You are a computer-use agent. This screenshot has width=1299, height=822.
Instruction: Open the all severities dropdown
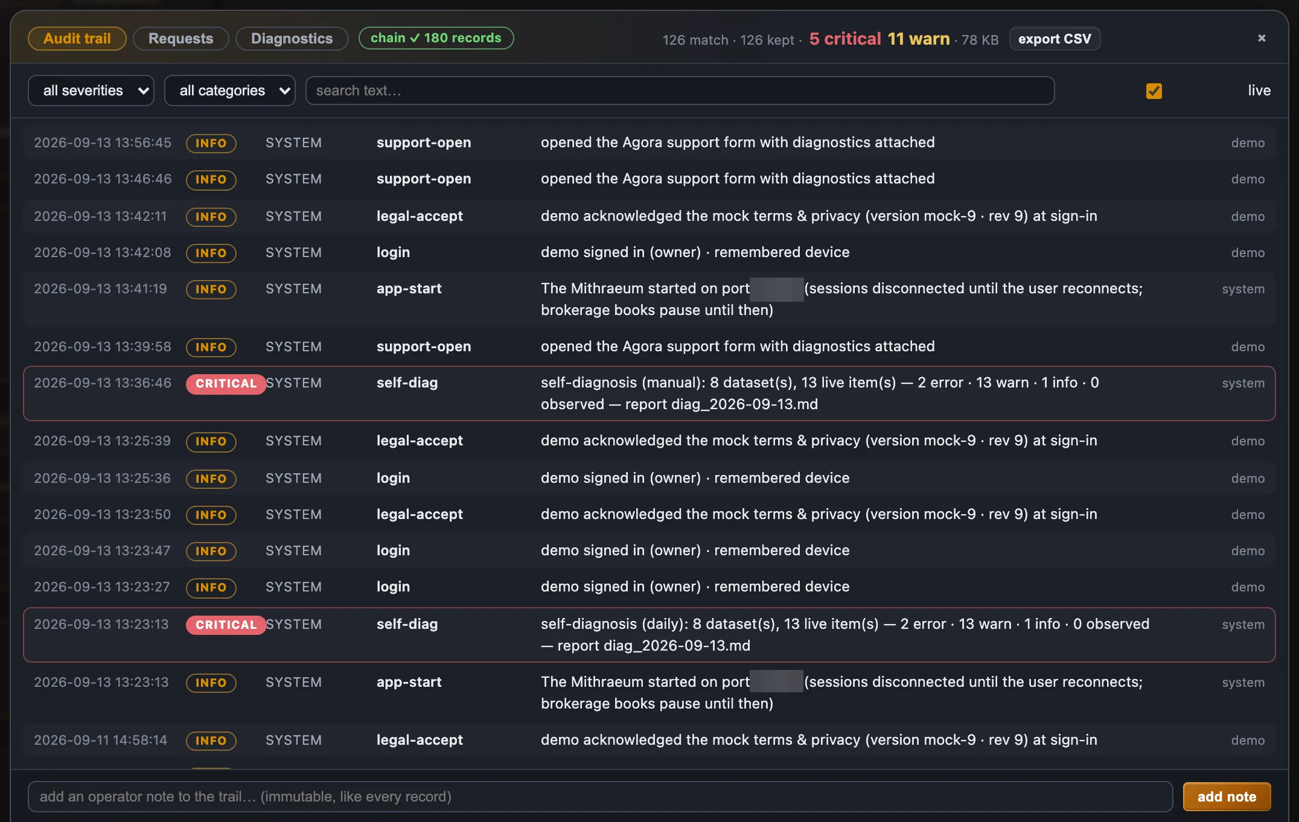click(91, 91)
